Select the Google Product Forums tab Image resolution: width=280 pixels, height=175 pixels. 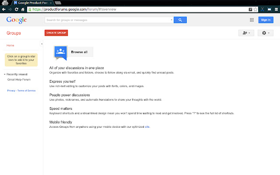(x=32, y=3)
